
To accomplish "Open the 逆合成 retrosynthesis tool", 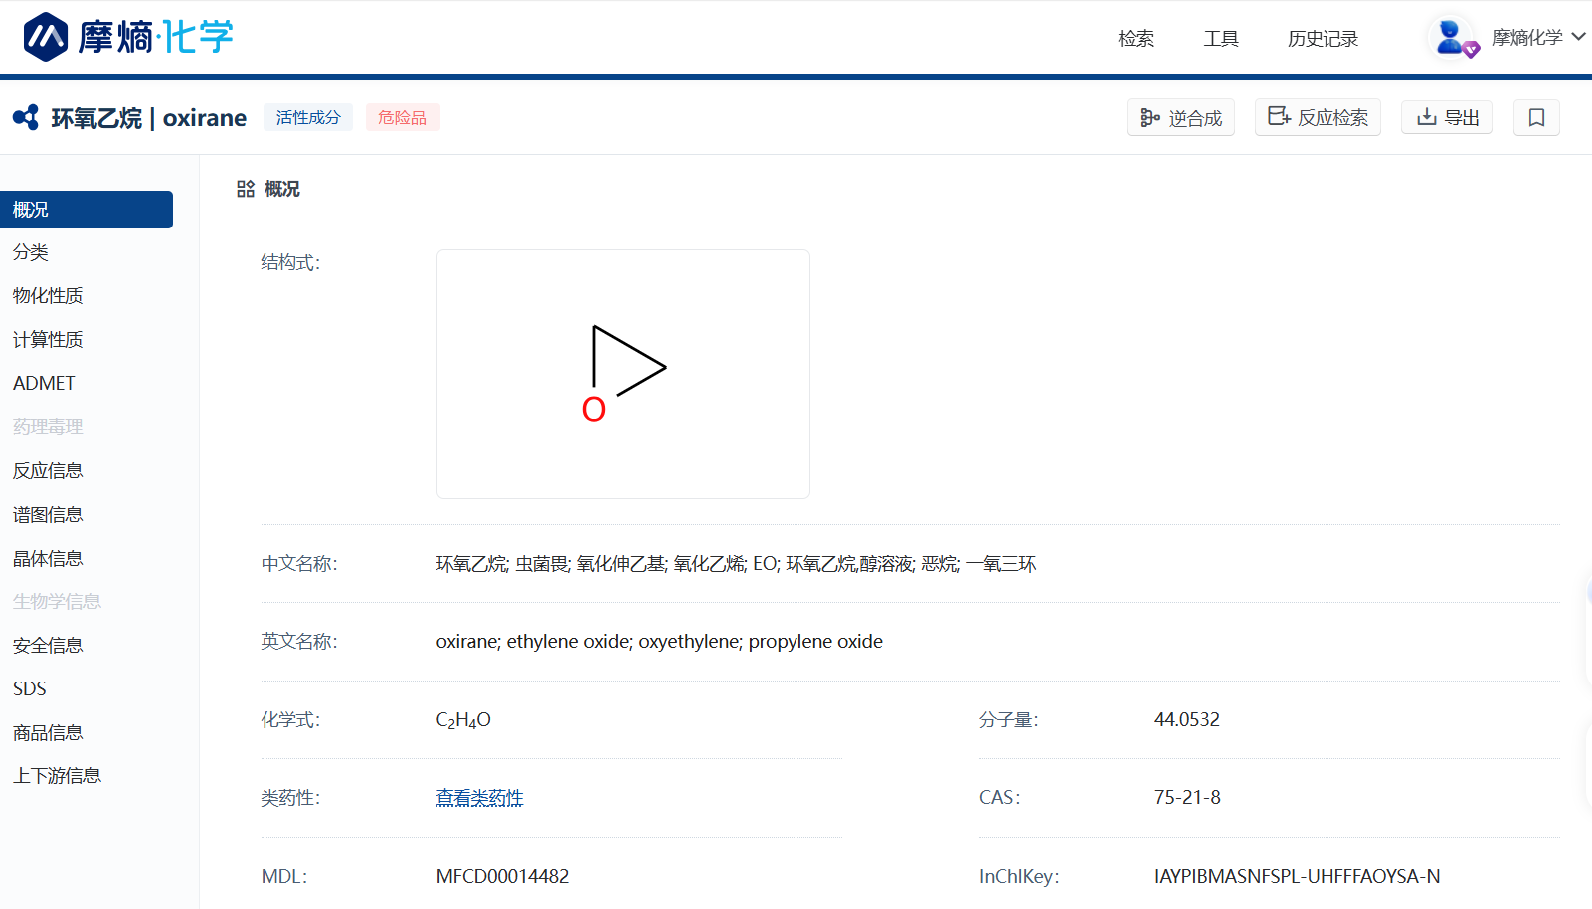I will tap(1181, 118).
